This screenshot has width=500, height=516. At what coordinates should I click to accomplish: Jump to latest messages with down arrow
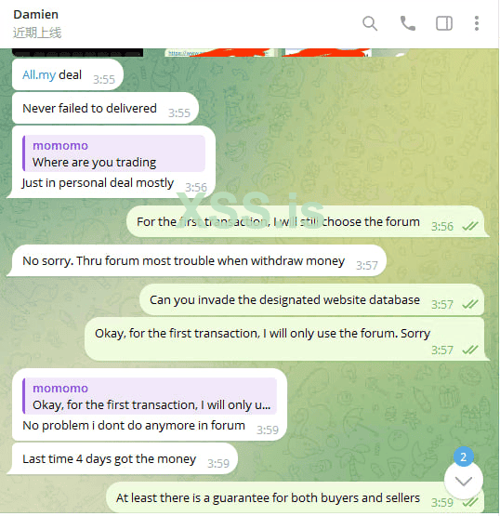pos(463,482)
